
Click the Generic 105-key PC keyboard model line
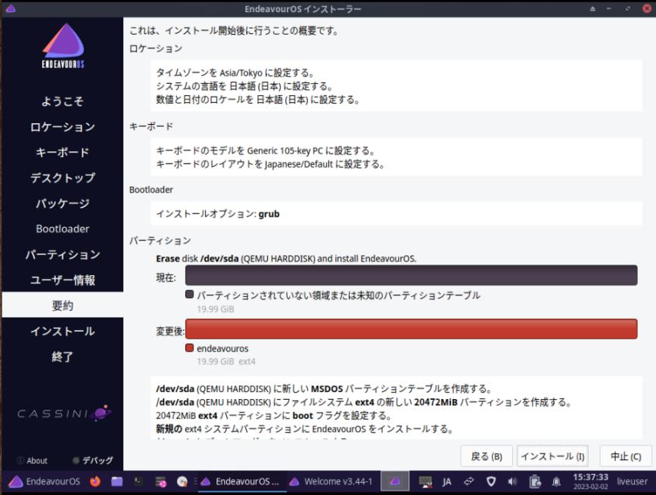(266, 150)
